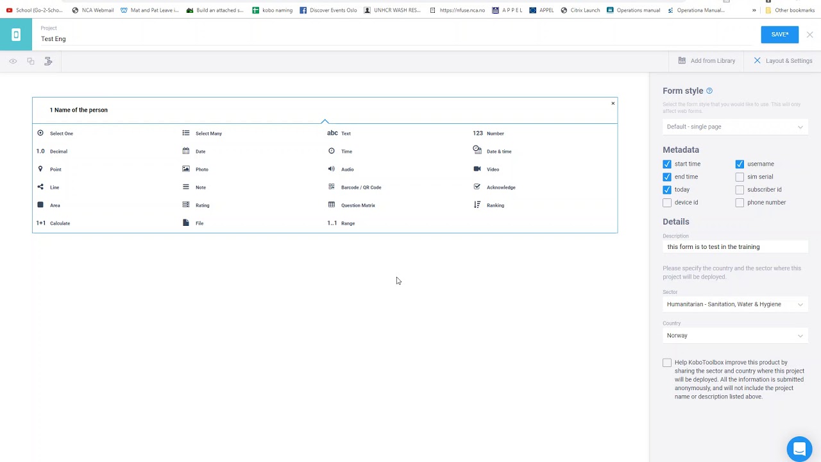
Task: Enable the sim serial metadata
Action: (x=740, y=177)
